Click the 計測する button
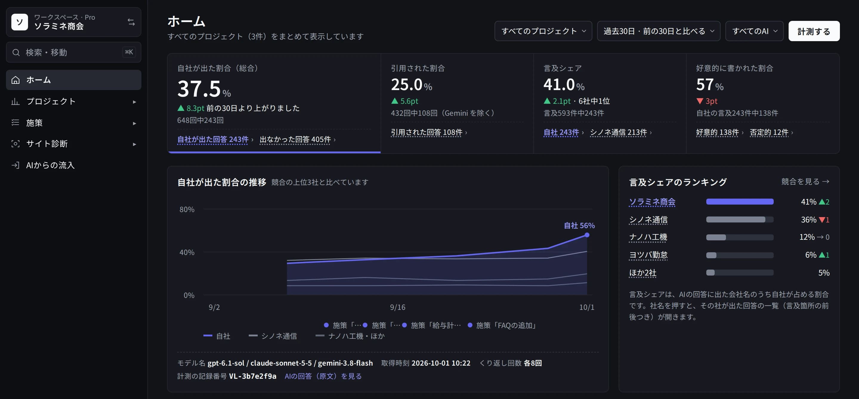 click(814, 31)
